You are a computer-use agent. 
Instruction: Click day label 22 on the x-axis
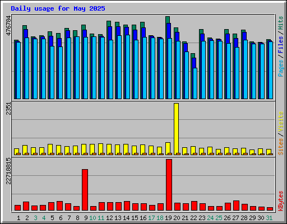click(193, 218)
